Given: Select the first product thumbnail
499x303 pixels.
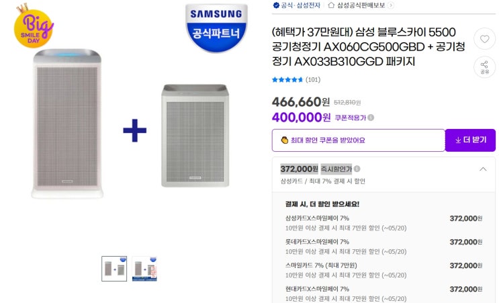Looking at the screenshot, I should [x=114, y=268].
